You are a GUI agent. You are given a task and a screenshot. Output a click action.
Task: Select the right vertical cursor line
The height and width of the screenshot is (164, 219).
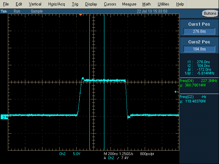click(104, 82)
